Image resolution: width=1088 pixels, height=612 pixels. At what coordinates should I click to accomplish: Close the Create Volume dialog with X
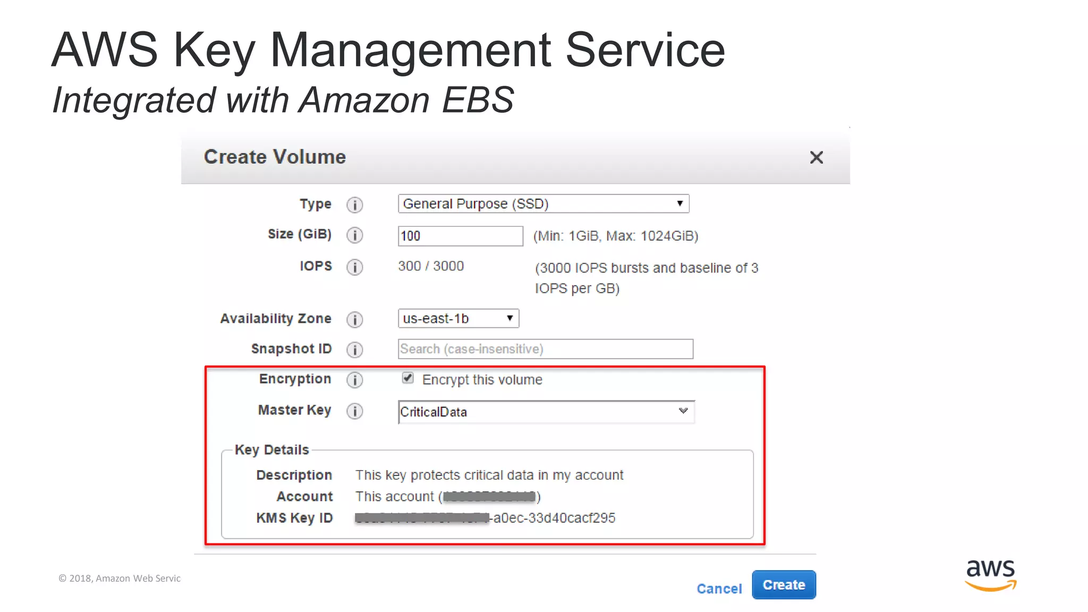816,157
